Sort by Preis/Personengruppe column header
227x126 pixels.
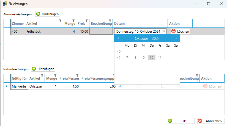tap(98, 78)
